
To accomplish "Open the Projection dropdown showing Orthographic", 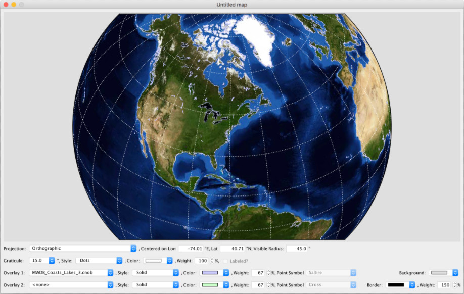I will (x=83, y=248).
